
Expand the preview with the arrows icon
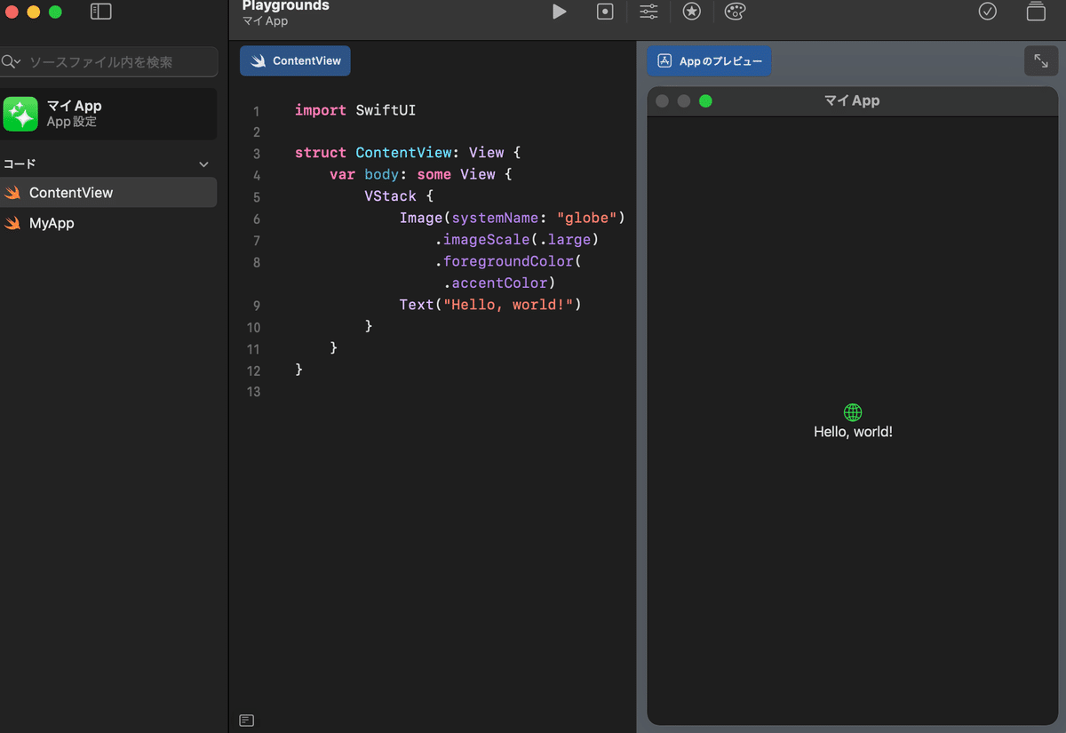[x=1041, y=61]
